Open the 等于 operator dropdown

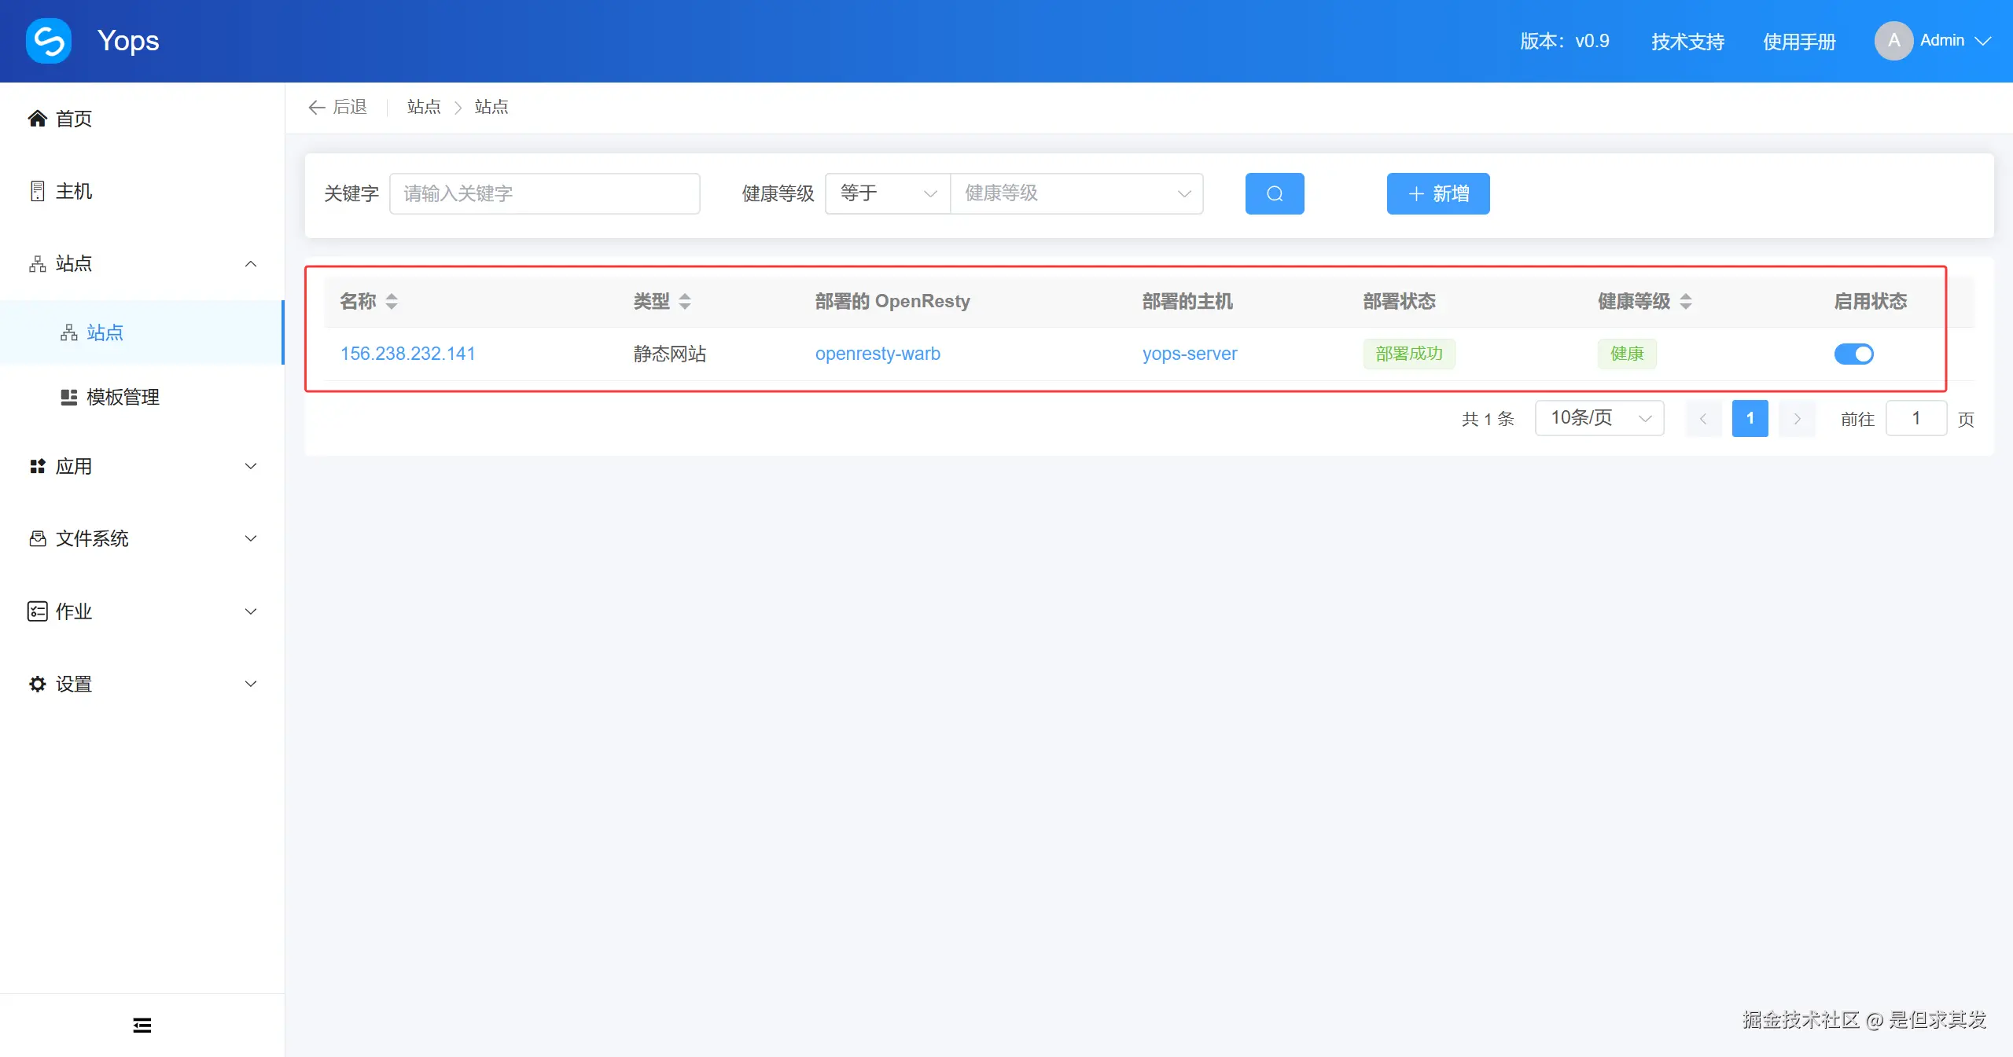(887, 193)
